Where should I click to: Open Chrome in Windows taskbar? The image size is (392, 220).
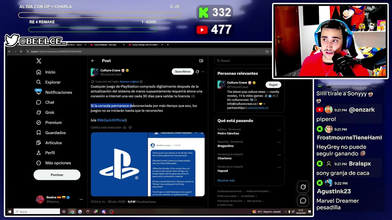(x=72, y=211)
